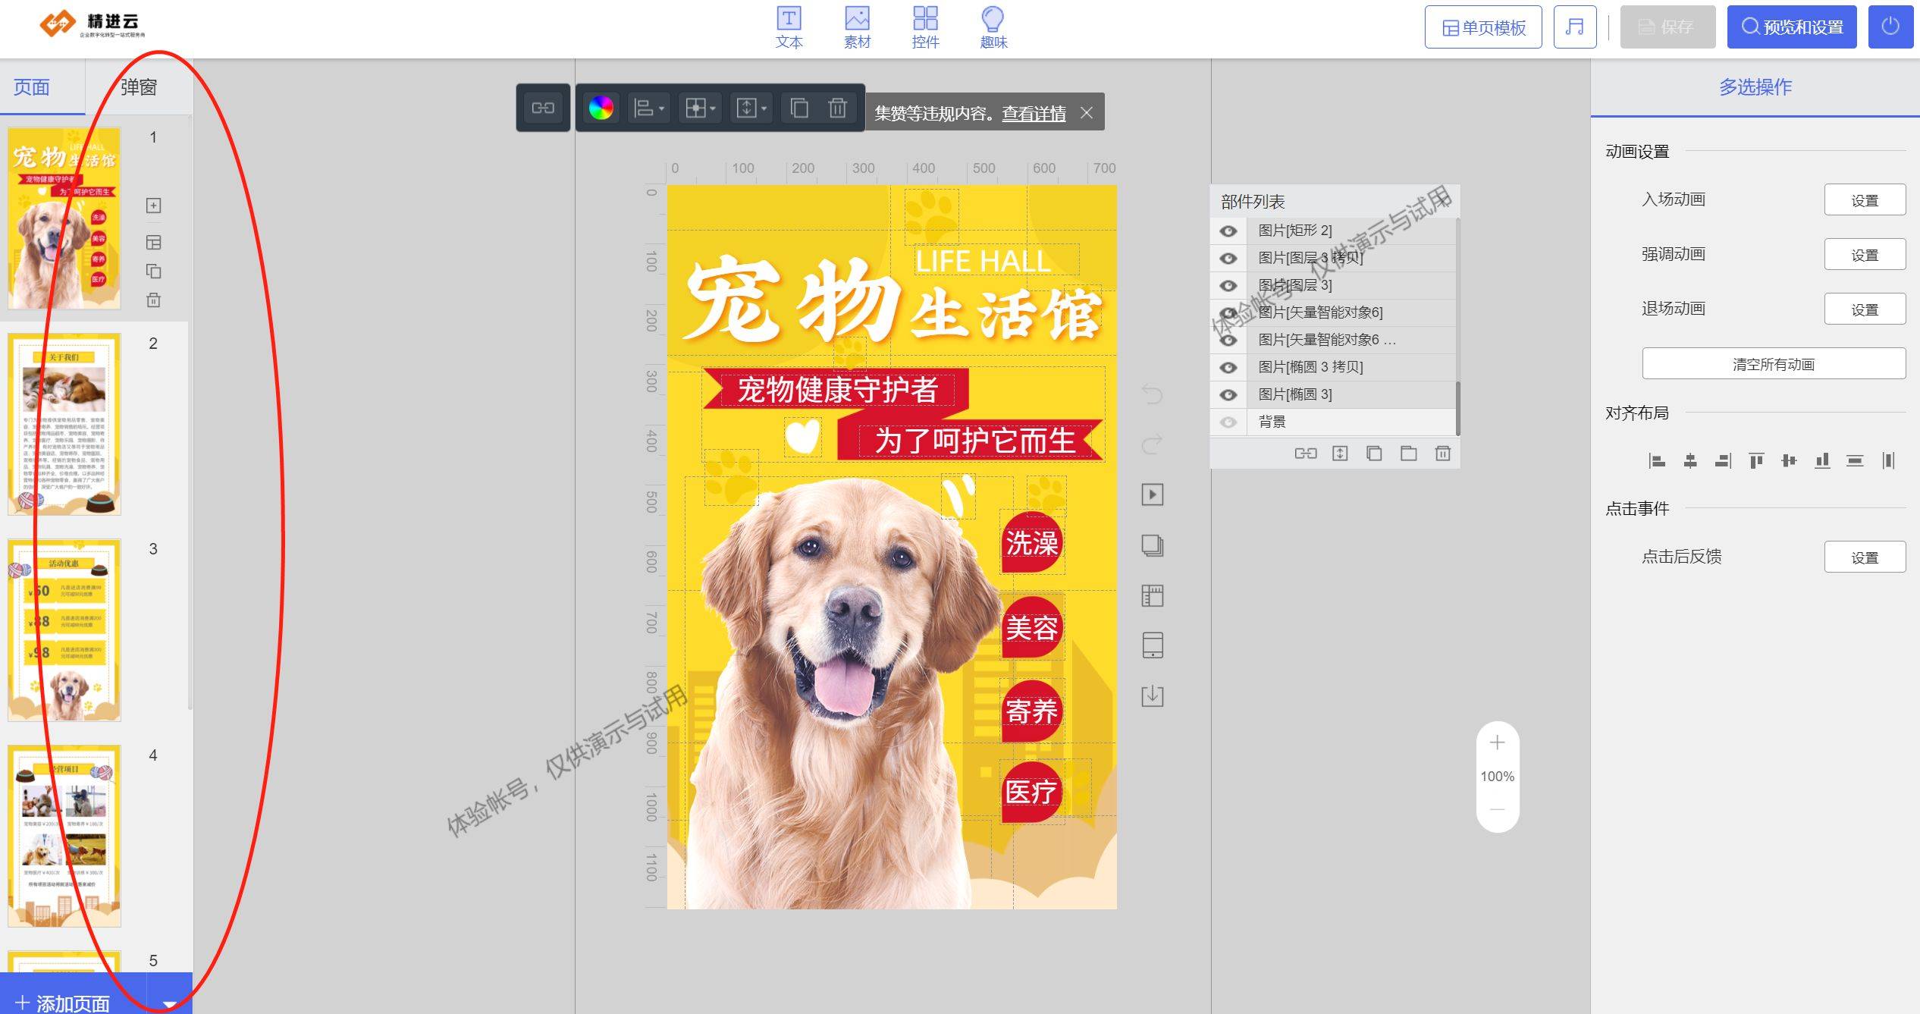Toggle visibility of 图片[矢量智能对象6]

click(1228, 312)
